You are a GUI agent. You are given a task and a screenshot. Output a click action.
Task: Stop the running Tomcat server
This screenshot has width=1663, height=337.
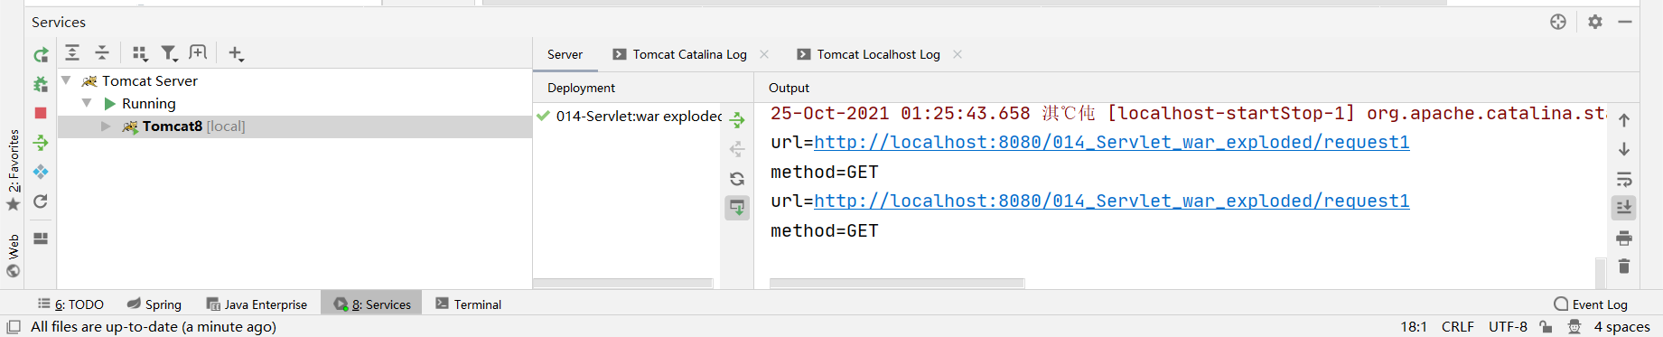pyautogui.click(x=41, y=113)
